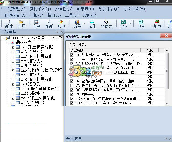Toggle checkbox for (6) 室内试验成果图表
The image size is (172, 142).
[72, 81]
